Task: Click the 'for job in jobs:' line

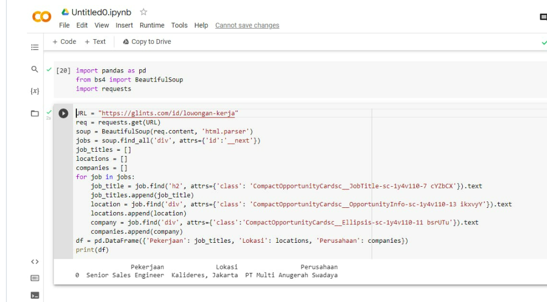Action: point(105,177)
